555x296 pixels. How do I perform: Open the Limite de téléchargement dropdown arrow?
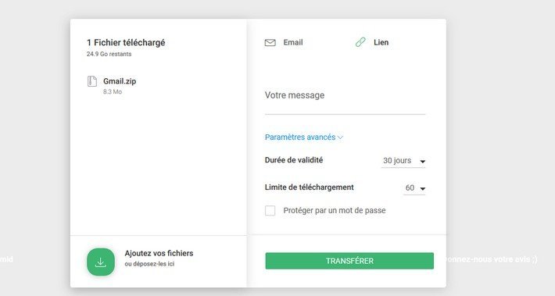click(422, 188)
